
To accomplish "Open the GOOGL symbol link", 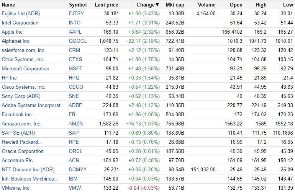I will 78,41.
